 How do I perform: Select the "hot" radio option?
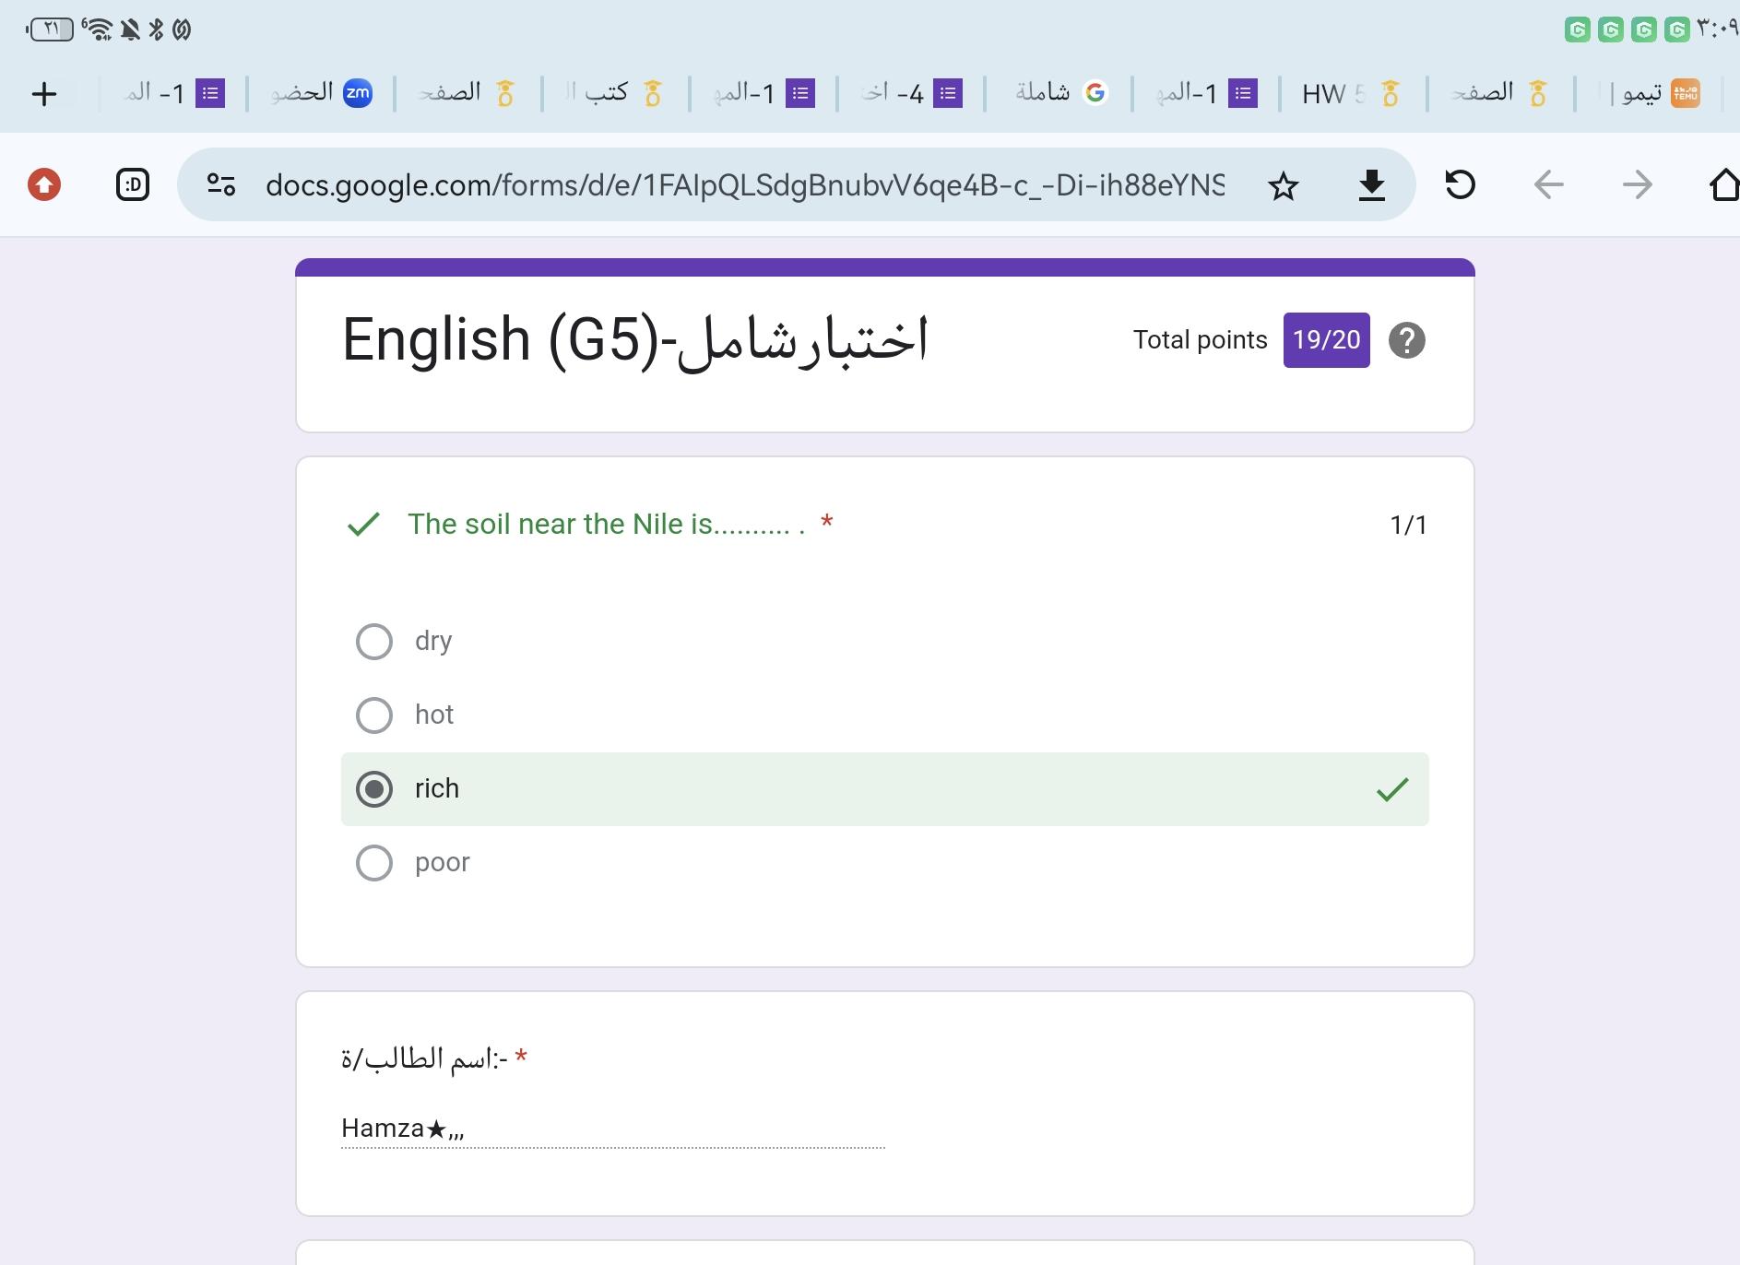coord(374,715)
